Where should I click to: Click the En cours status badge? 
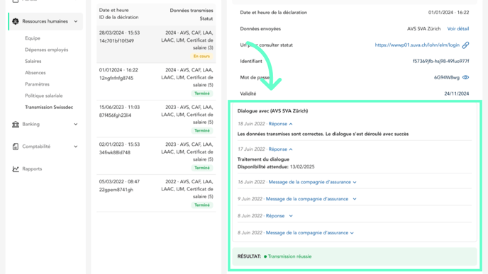point(201,56)
